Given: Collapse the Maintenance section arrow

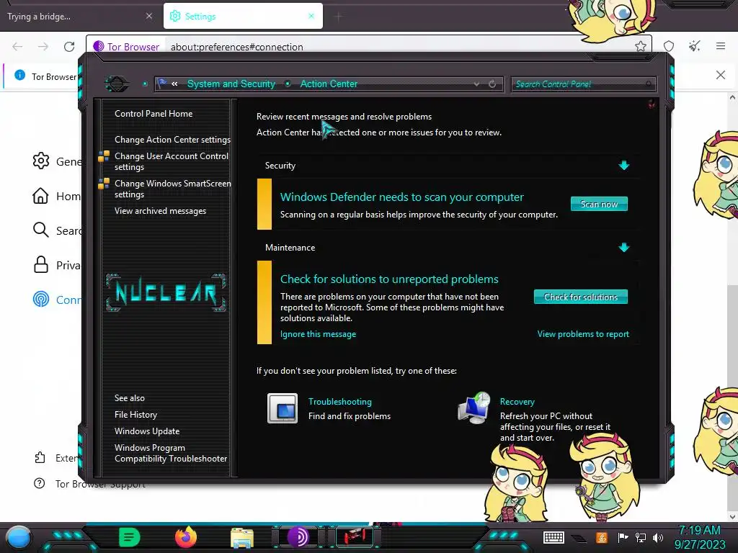Looking at the screenshot, I should pyautogui.click(x=624, y=248).
